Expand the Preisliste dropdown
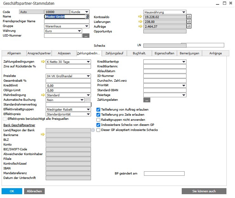The height and width of the screenshot is (198, 235). (x=88, y=76)
